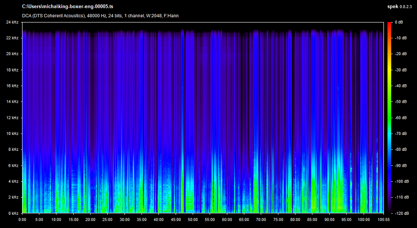Click the -90 dB legend label
The width and height of the screenshot is (417, 228).
tap(401, 165)
